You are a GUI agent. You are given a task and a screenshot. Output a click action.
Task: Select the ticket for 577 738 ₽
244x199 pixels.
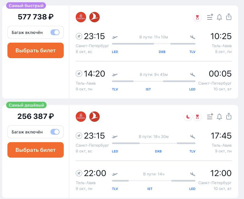(36, 50)
